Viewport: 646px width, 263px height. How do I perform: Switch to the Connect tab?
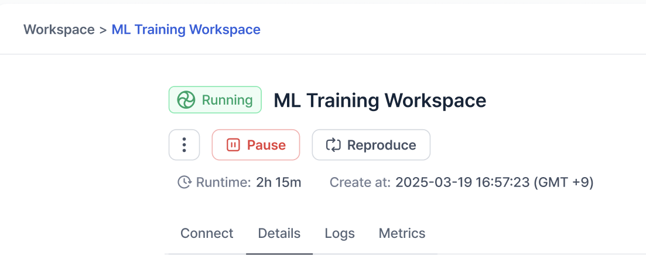[207, 233]
